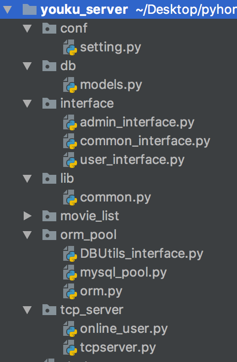Click the movie_list folder icon

(x=49, y=216)
